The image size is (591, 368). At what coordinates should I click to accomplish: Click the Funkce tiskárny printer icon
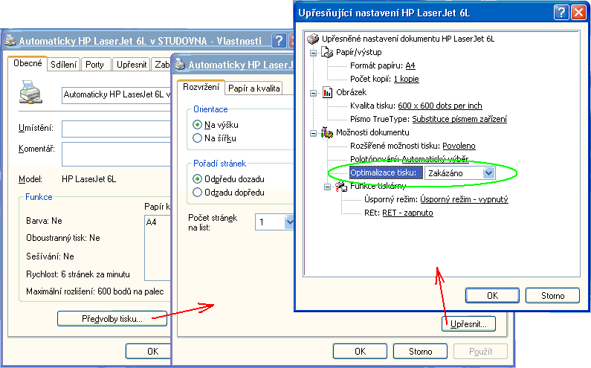[x=341, y=186]
